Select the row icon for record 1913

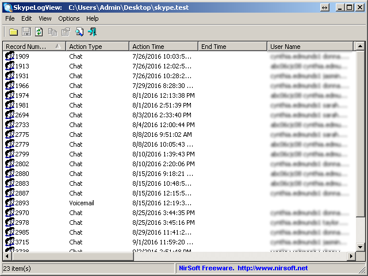tap(10, 66)
